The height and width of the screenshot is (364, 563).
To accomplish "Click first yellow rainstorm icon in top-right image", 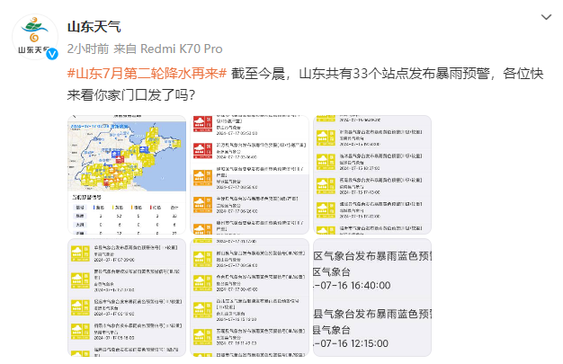I will pos(325,137).
